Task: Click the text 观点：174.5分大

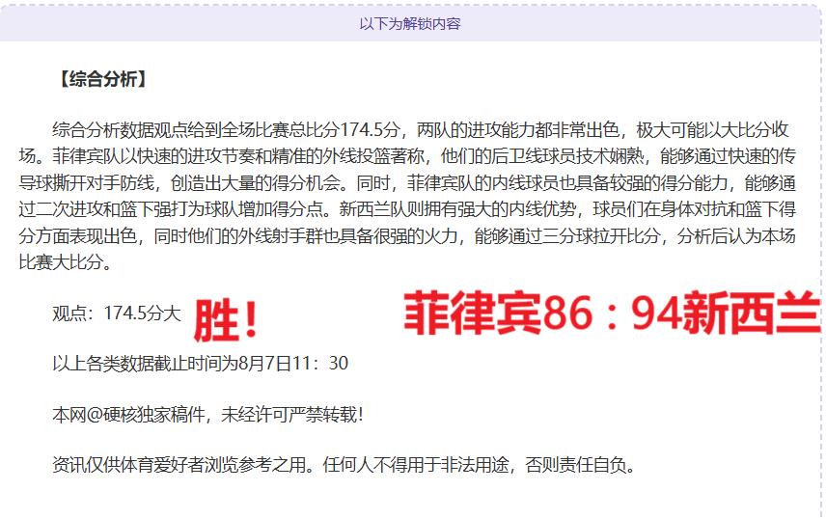Action: point(117,314)
